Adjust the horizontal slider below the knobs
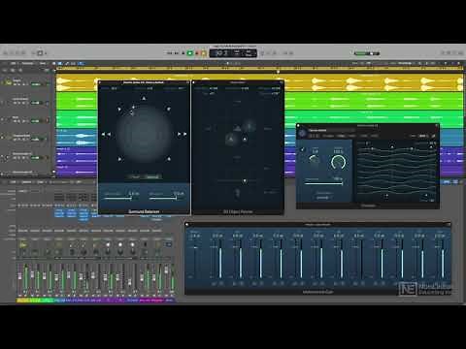This screenshot has height=349, width=466. [323, 183]
